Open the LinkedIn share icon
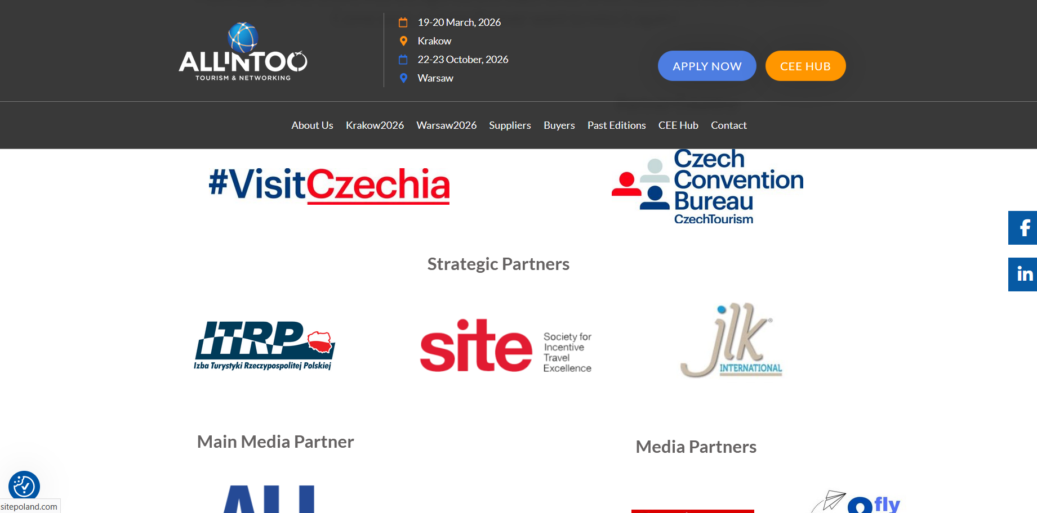This screenshot has width=1037, height=513. coord(1022,274)
